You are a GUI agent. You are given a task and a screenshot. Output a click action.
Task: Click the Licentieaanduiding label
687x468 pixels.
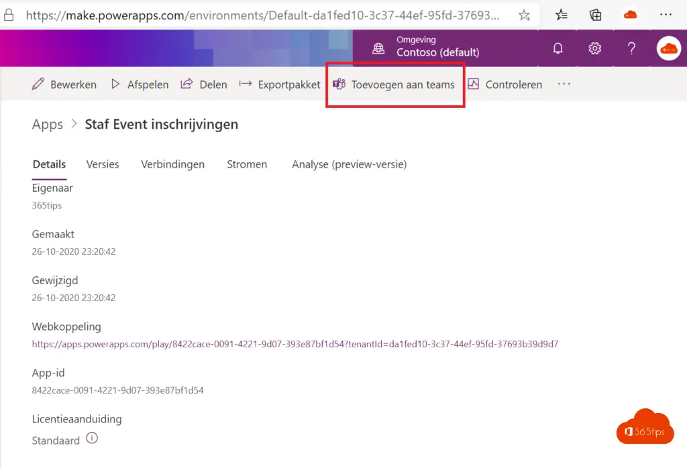click(76, 419)
